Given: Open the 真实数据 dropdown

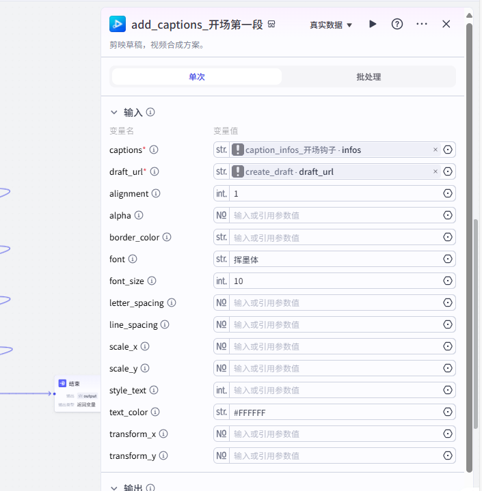Looking at the screenshot, I should pos(331,25).
